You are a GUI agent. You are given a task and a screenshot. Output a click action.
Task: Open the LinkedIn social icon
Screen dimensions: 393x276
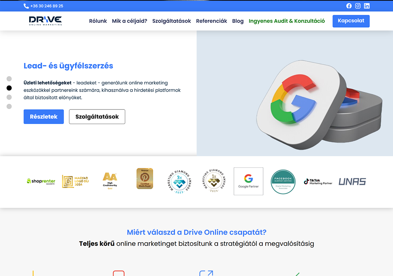[367, 6]
